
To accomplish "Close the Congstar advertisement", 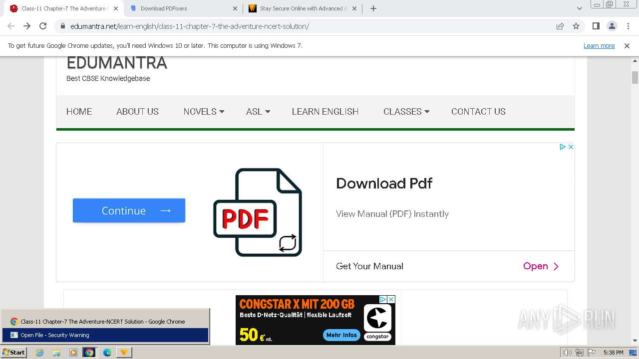I will click(391, 299).
